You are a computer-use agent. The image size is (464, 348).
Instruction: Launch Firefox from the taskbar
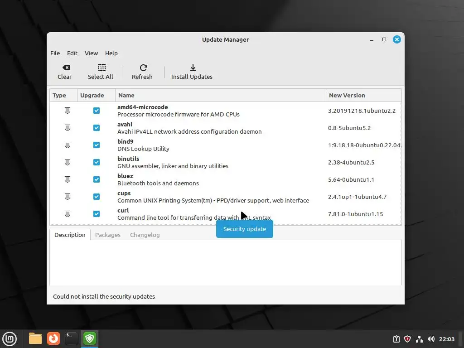pyautogui.click(x=53, y=338)
